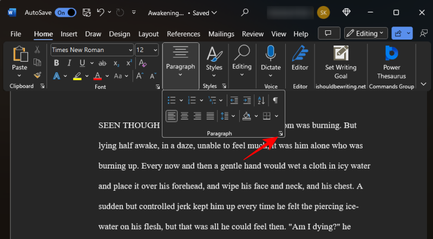The width and height of the screenshot is (433, 239).
Task: Apply the yellow text highlight color
Action: click(x=77, y=76)
